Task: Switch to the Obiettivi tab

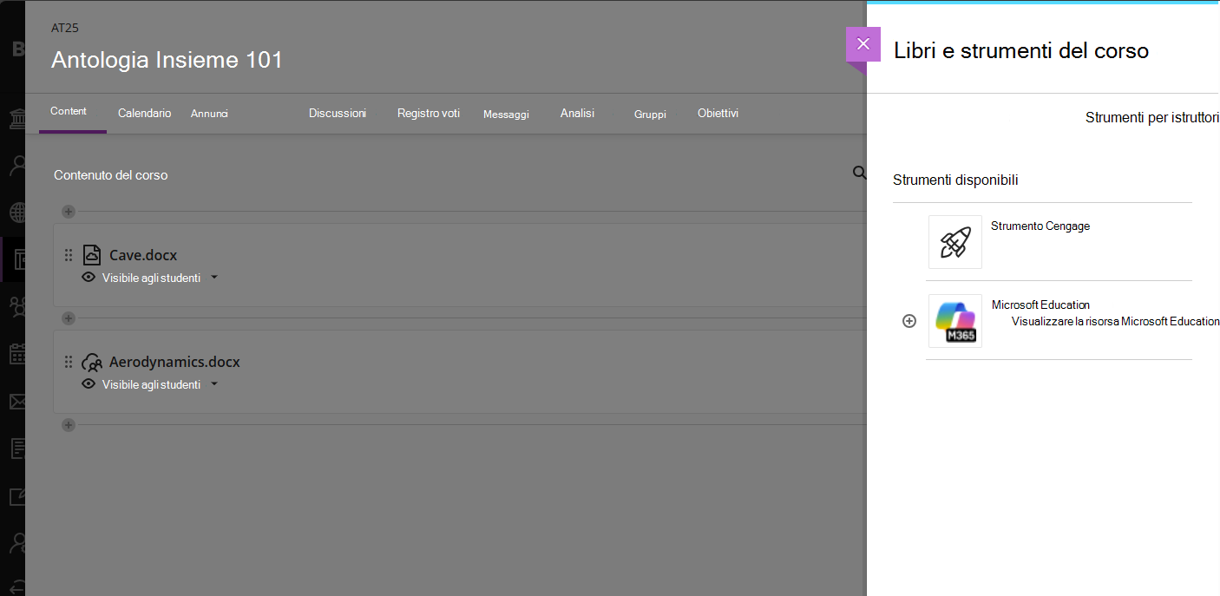Action: point(718,113)
